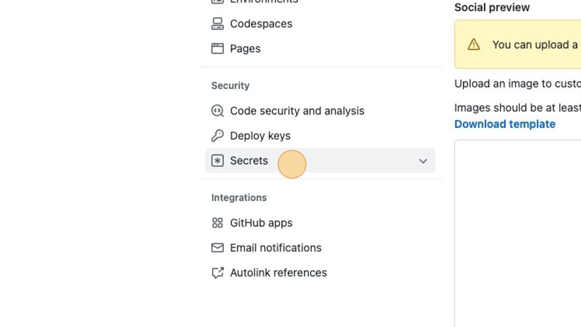Click the Autolink references arrow icon

pyautogui.click(x=217, y=273)
